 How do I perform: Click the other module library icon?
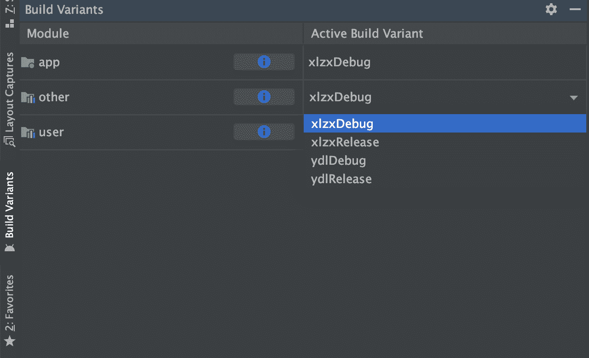(28, 97)
